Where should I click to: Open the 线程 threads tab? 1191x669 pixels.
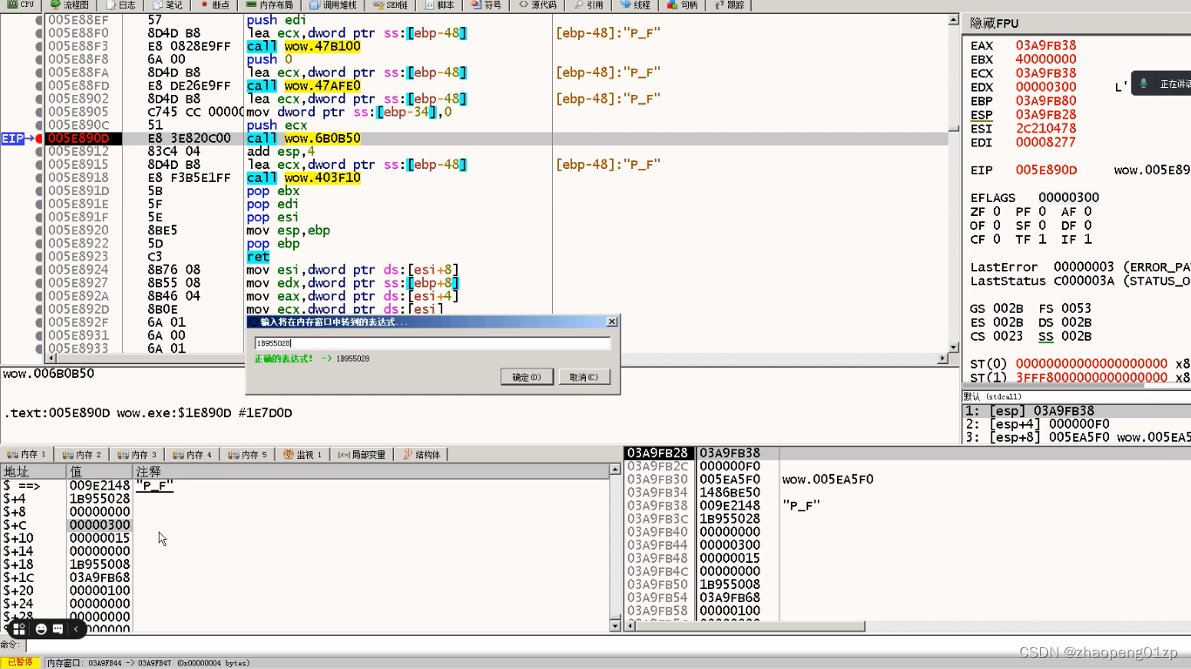(x=636, y=4)
